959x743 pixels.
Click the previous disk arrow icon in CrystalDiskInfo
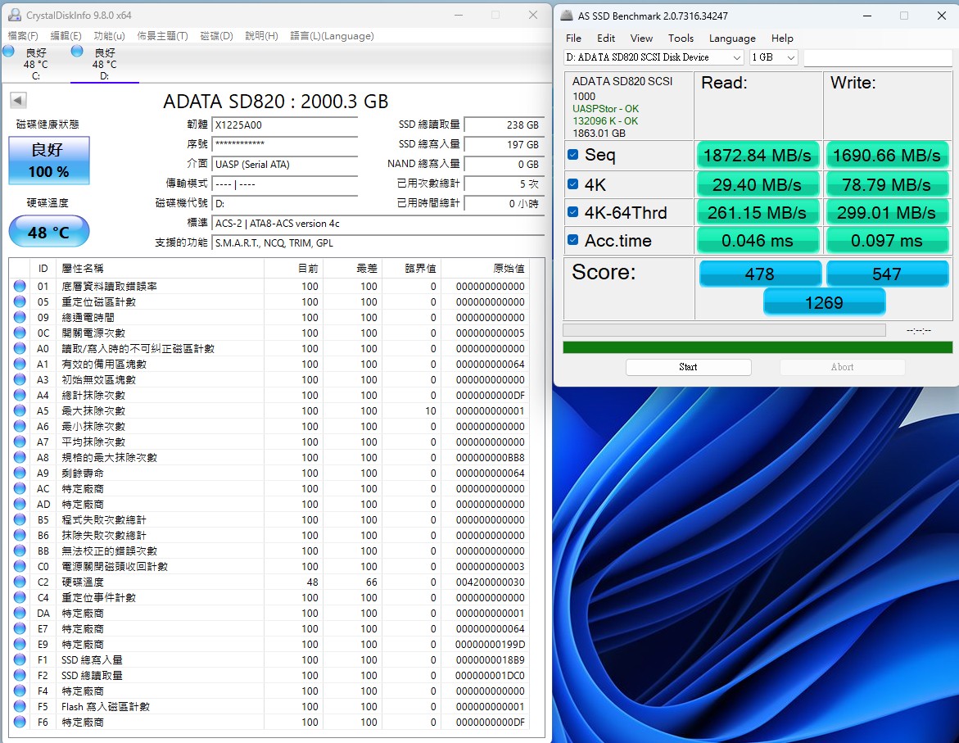(18, 101)
